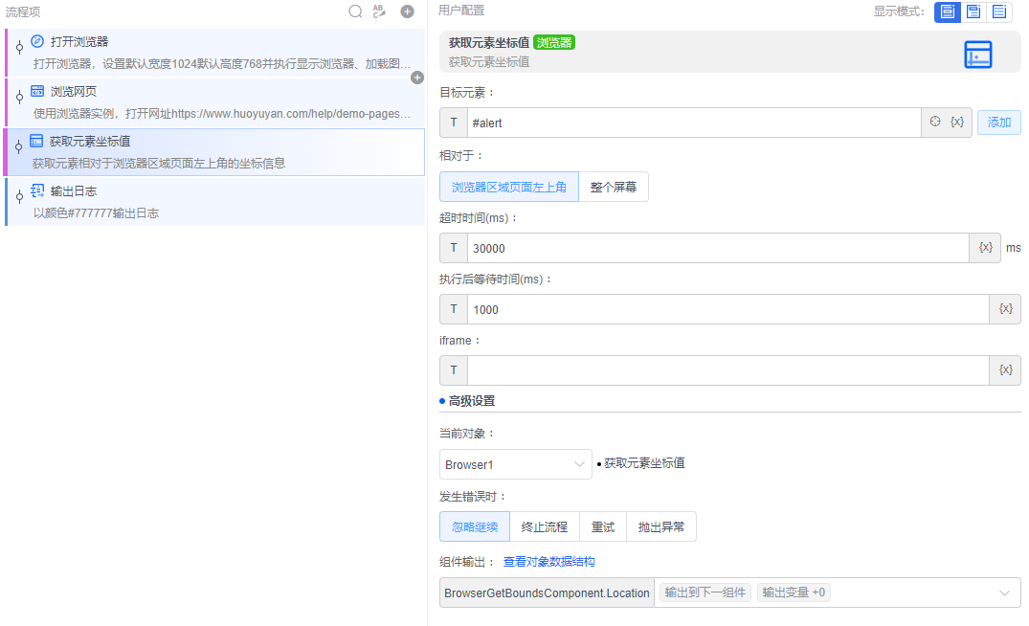
Task: Enable 抛出异常 error option
Action: pyautogui.click(x=660, y=526)
